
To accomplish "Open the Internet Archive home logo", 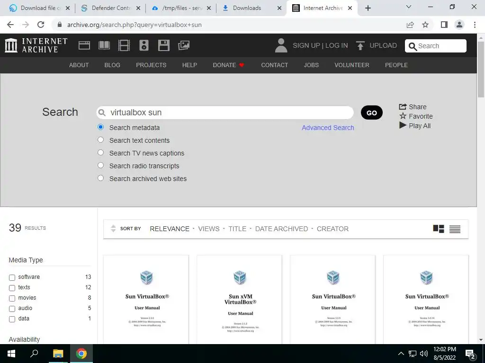I will click(36, 45).
